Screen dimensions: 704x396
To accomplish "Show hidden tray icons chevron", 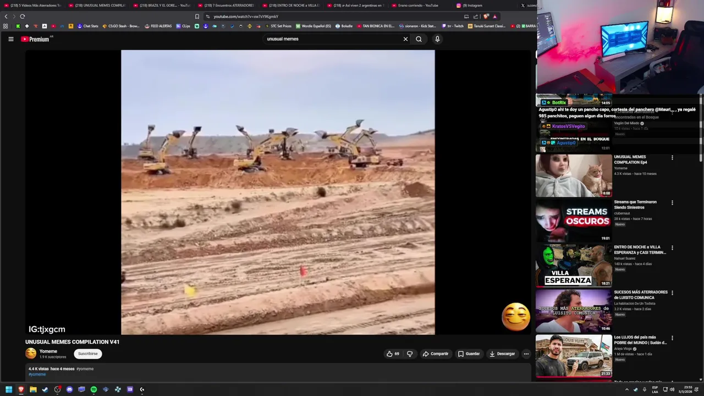I will [626, 389].
